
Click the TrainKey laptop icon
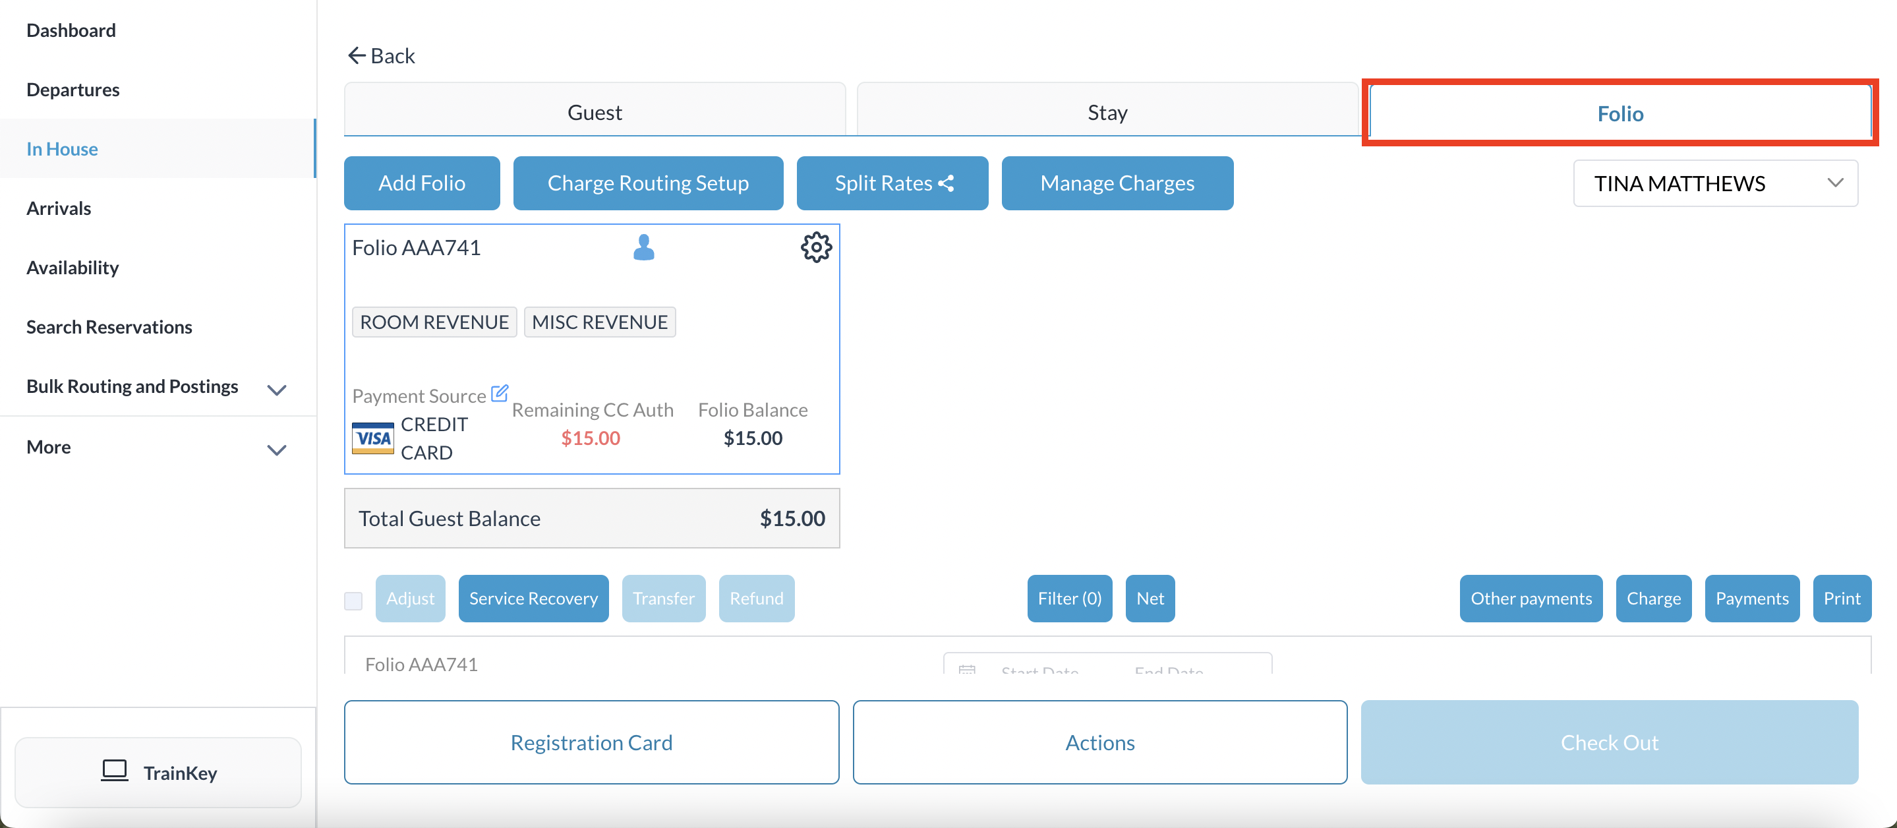[x=114, y=771]
